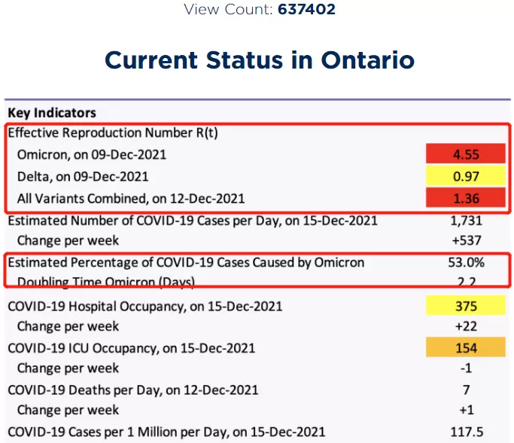Click the red All Variants 1.36 cell
Image resolution: width=514 pixels, height=443 pixels.
click(466, 197)
